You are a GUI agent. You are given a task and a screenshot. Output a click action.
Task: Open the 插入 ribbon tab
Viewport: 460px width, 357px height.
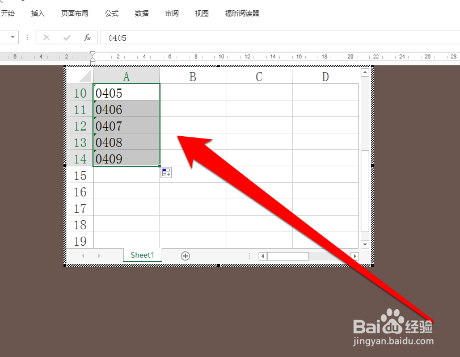coord(38,13)
